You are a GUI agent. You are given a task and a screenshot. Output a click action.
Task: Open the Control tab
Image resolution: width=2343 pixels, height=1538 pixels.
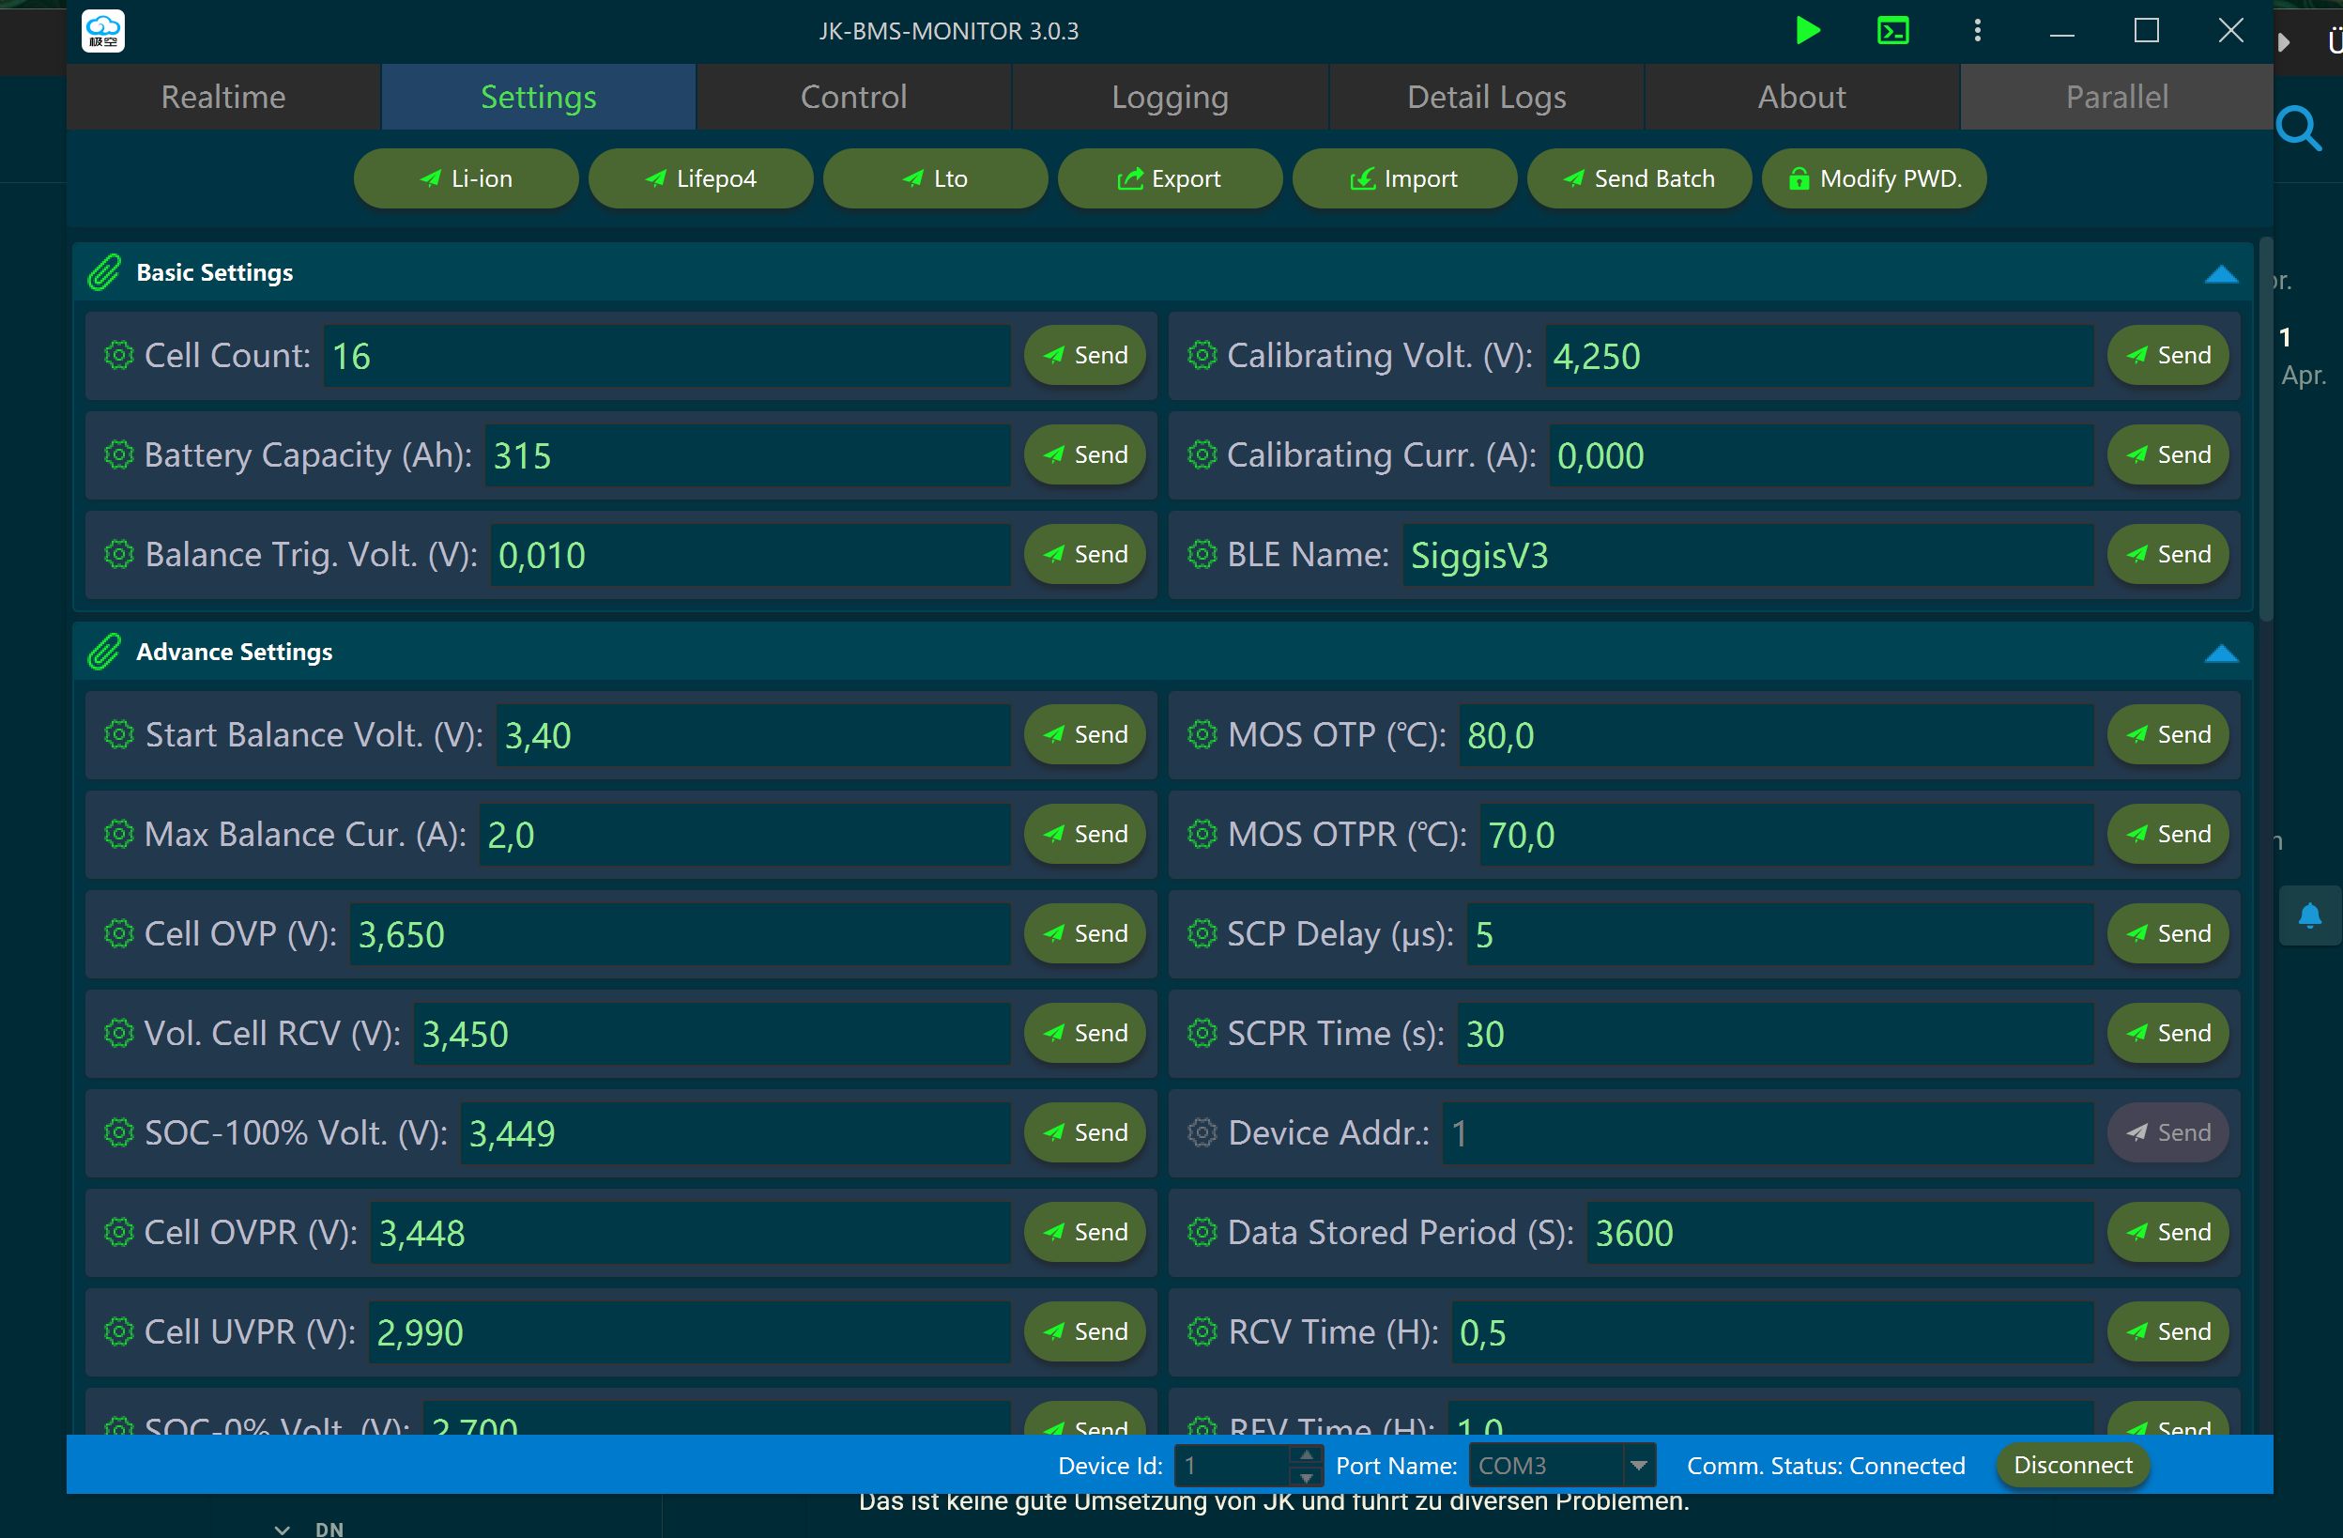[x=853, y=97]
